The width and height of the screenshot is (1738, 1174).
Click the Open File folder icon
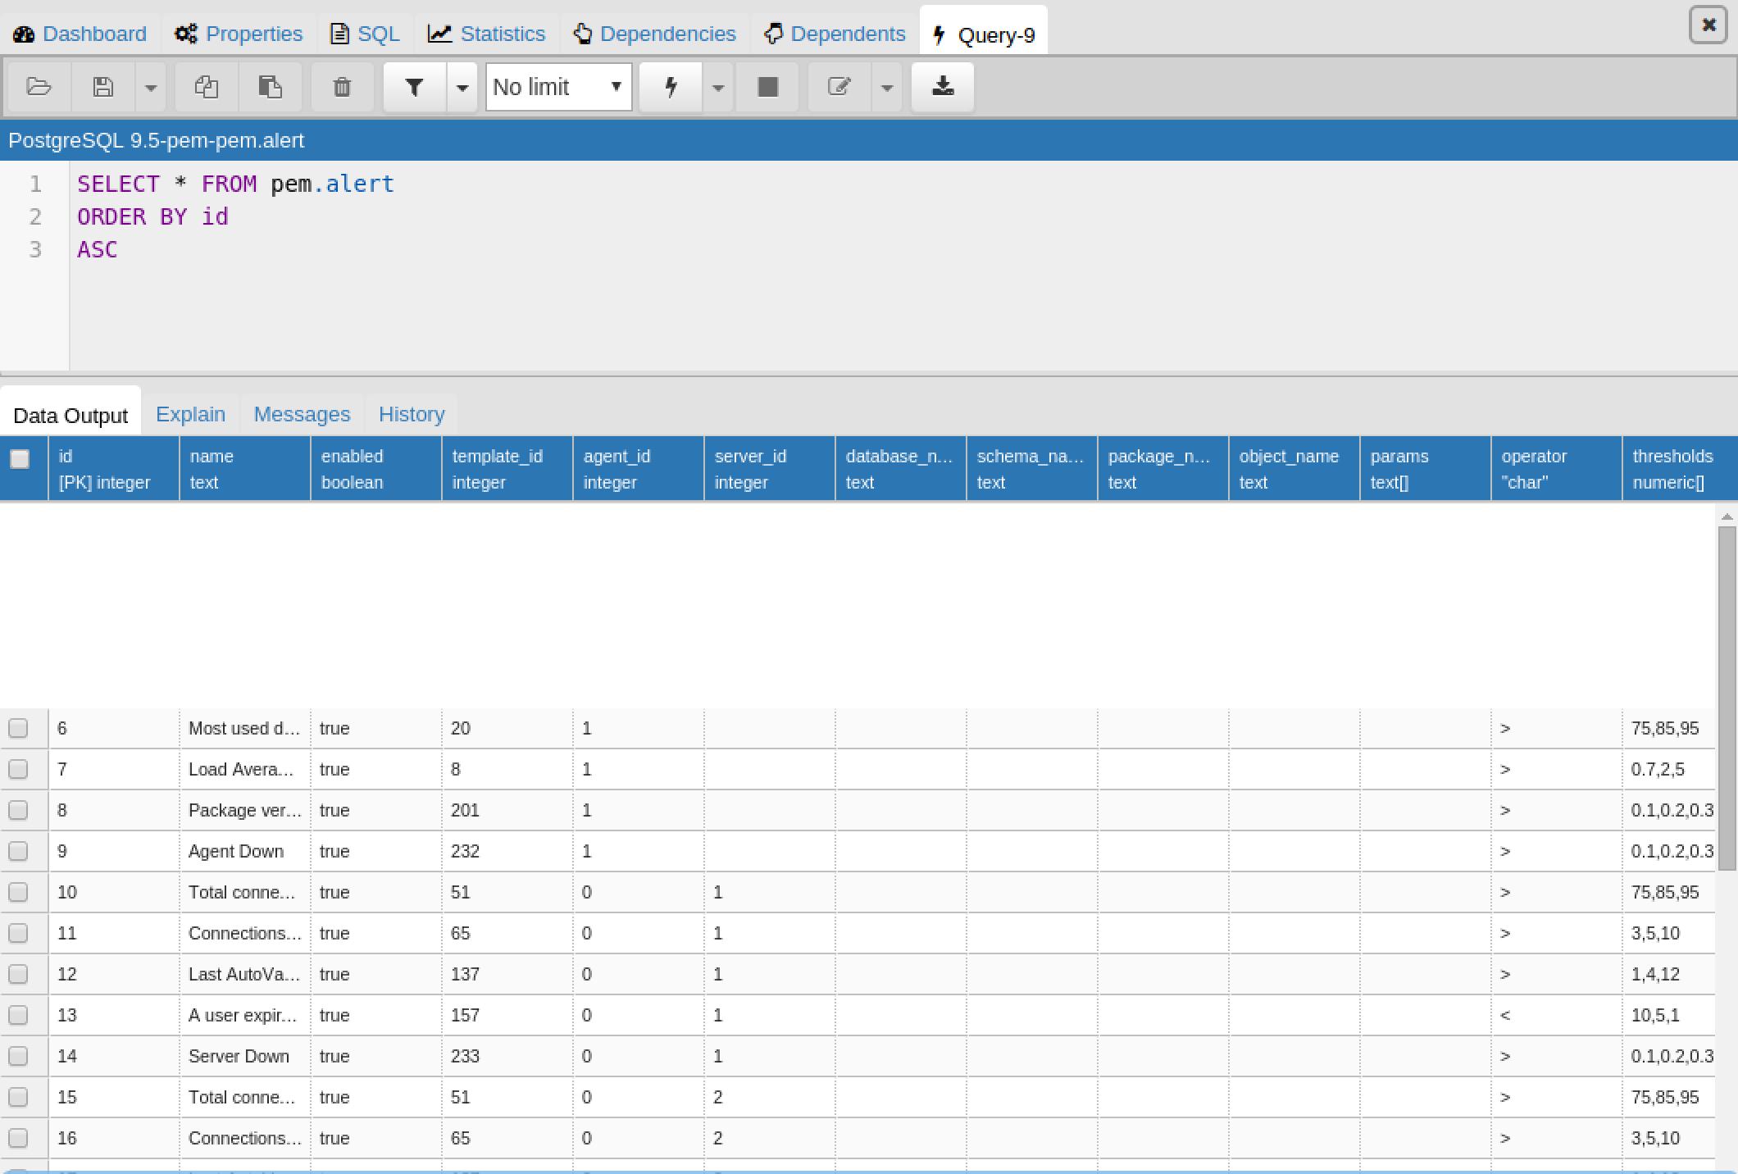[39, 87]
